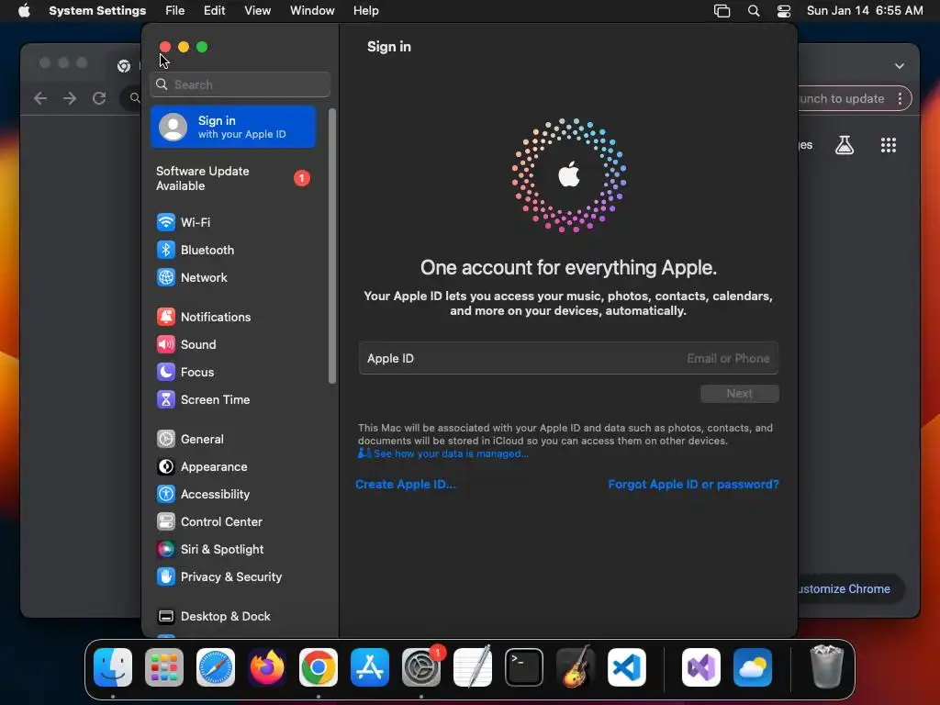
Task: Click Sign in with your Apple ID
Action: (x=232, y=127)
